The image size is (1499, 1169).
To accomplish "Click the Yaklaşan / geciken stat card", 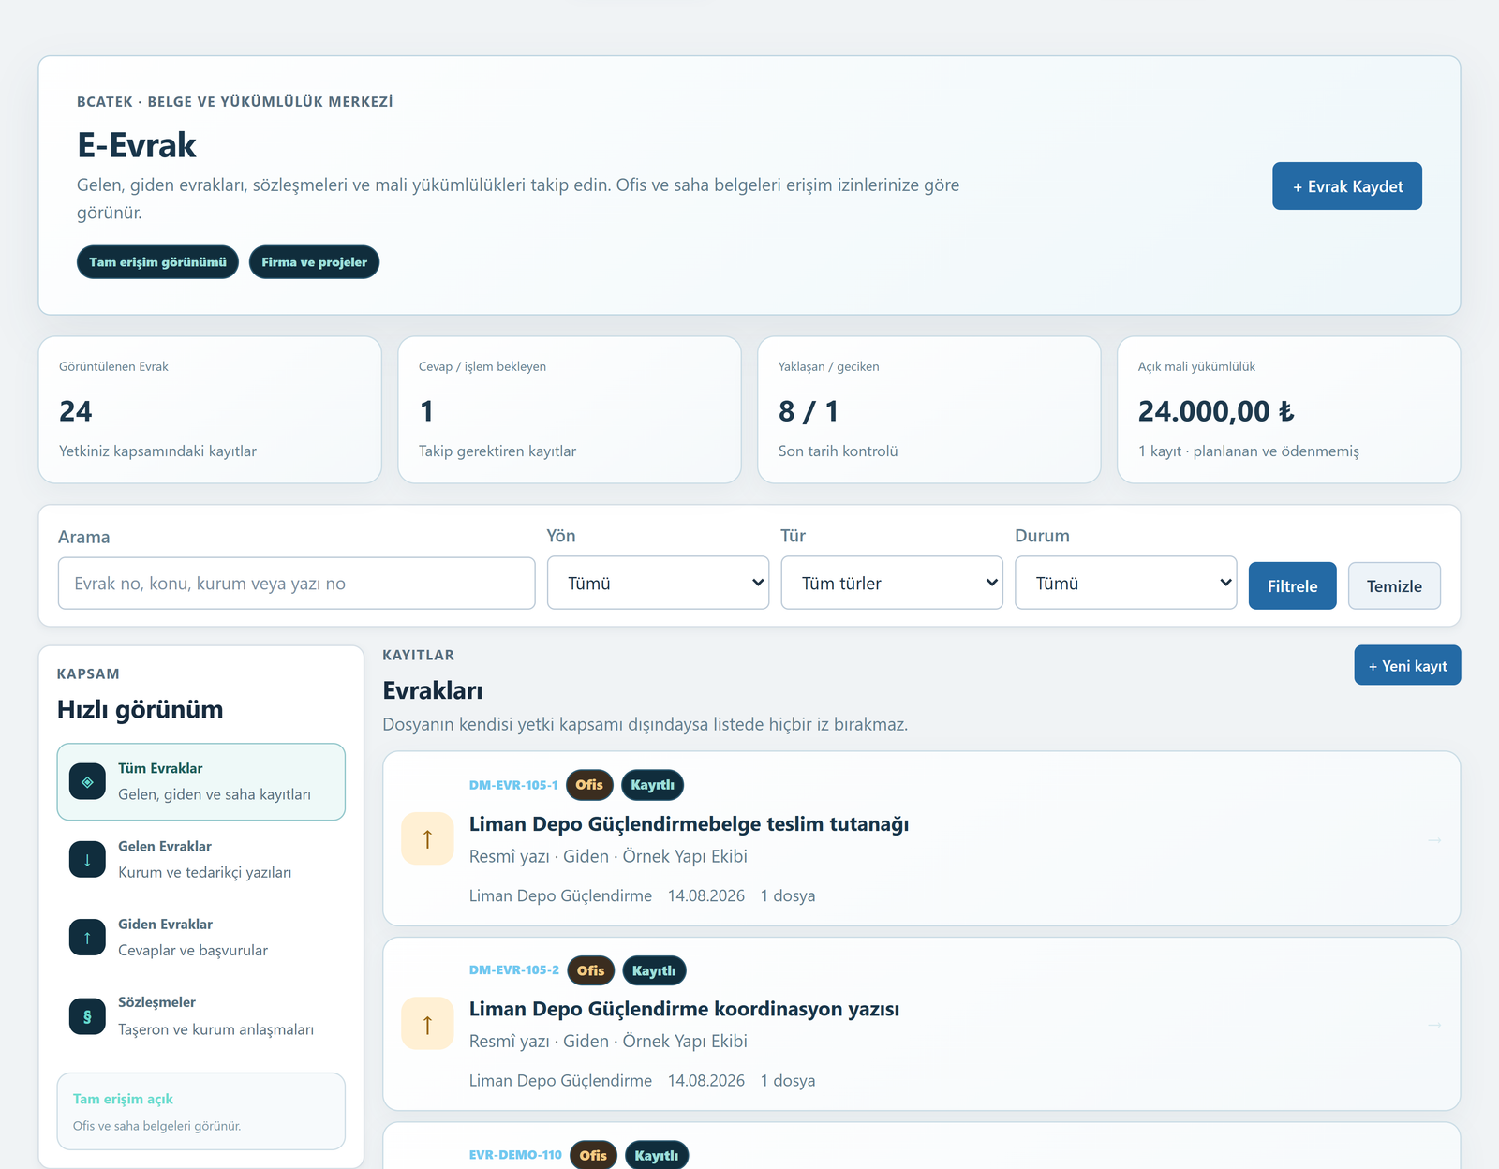I will (929, 410).
